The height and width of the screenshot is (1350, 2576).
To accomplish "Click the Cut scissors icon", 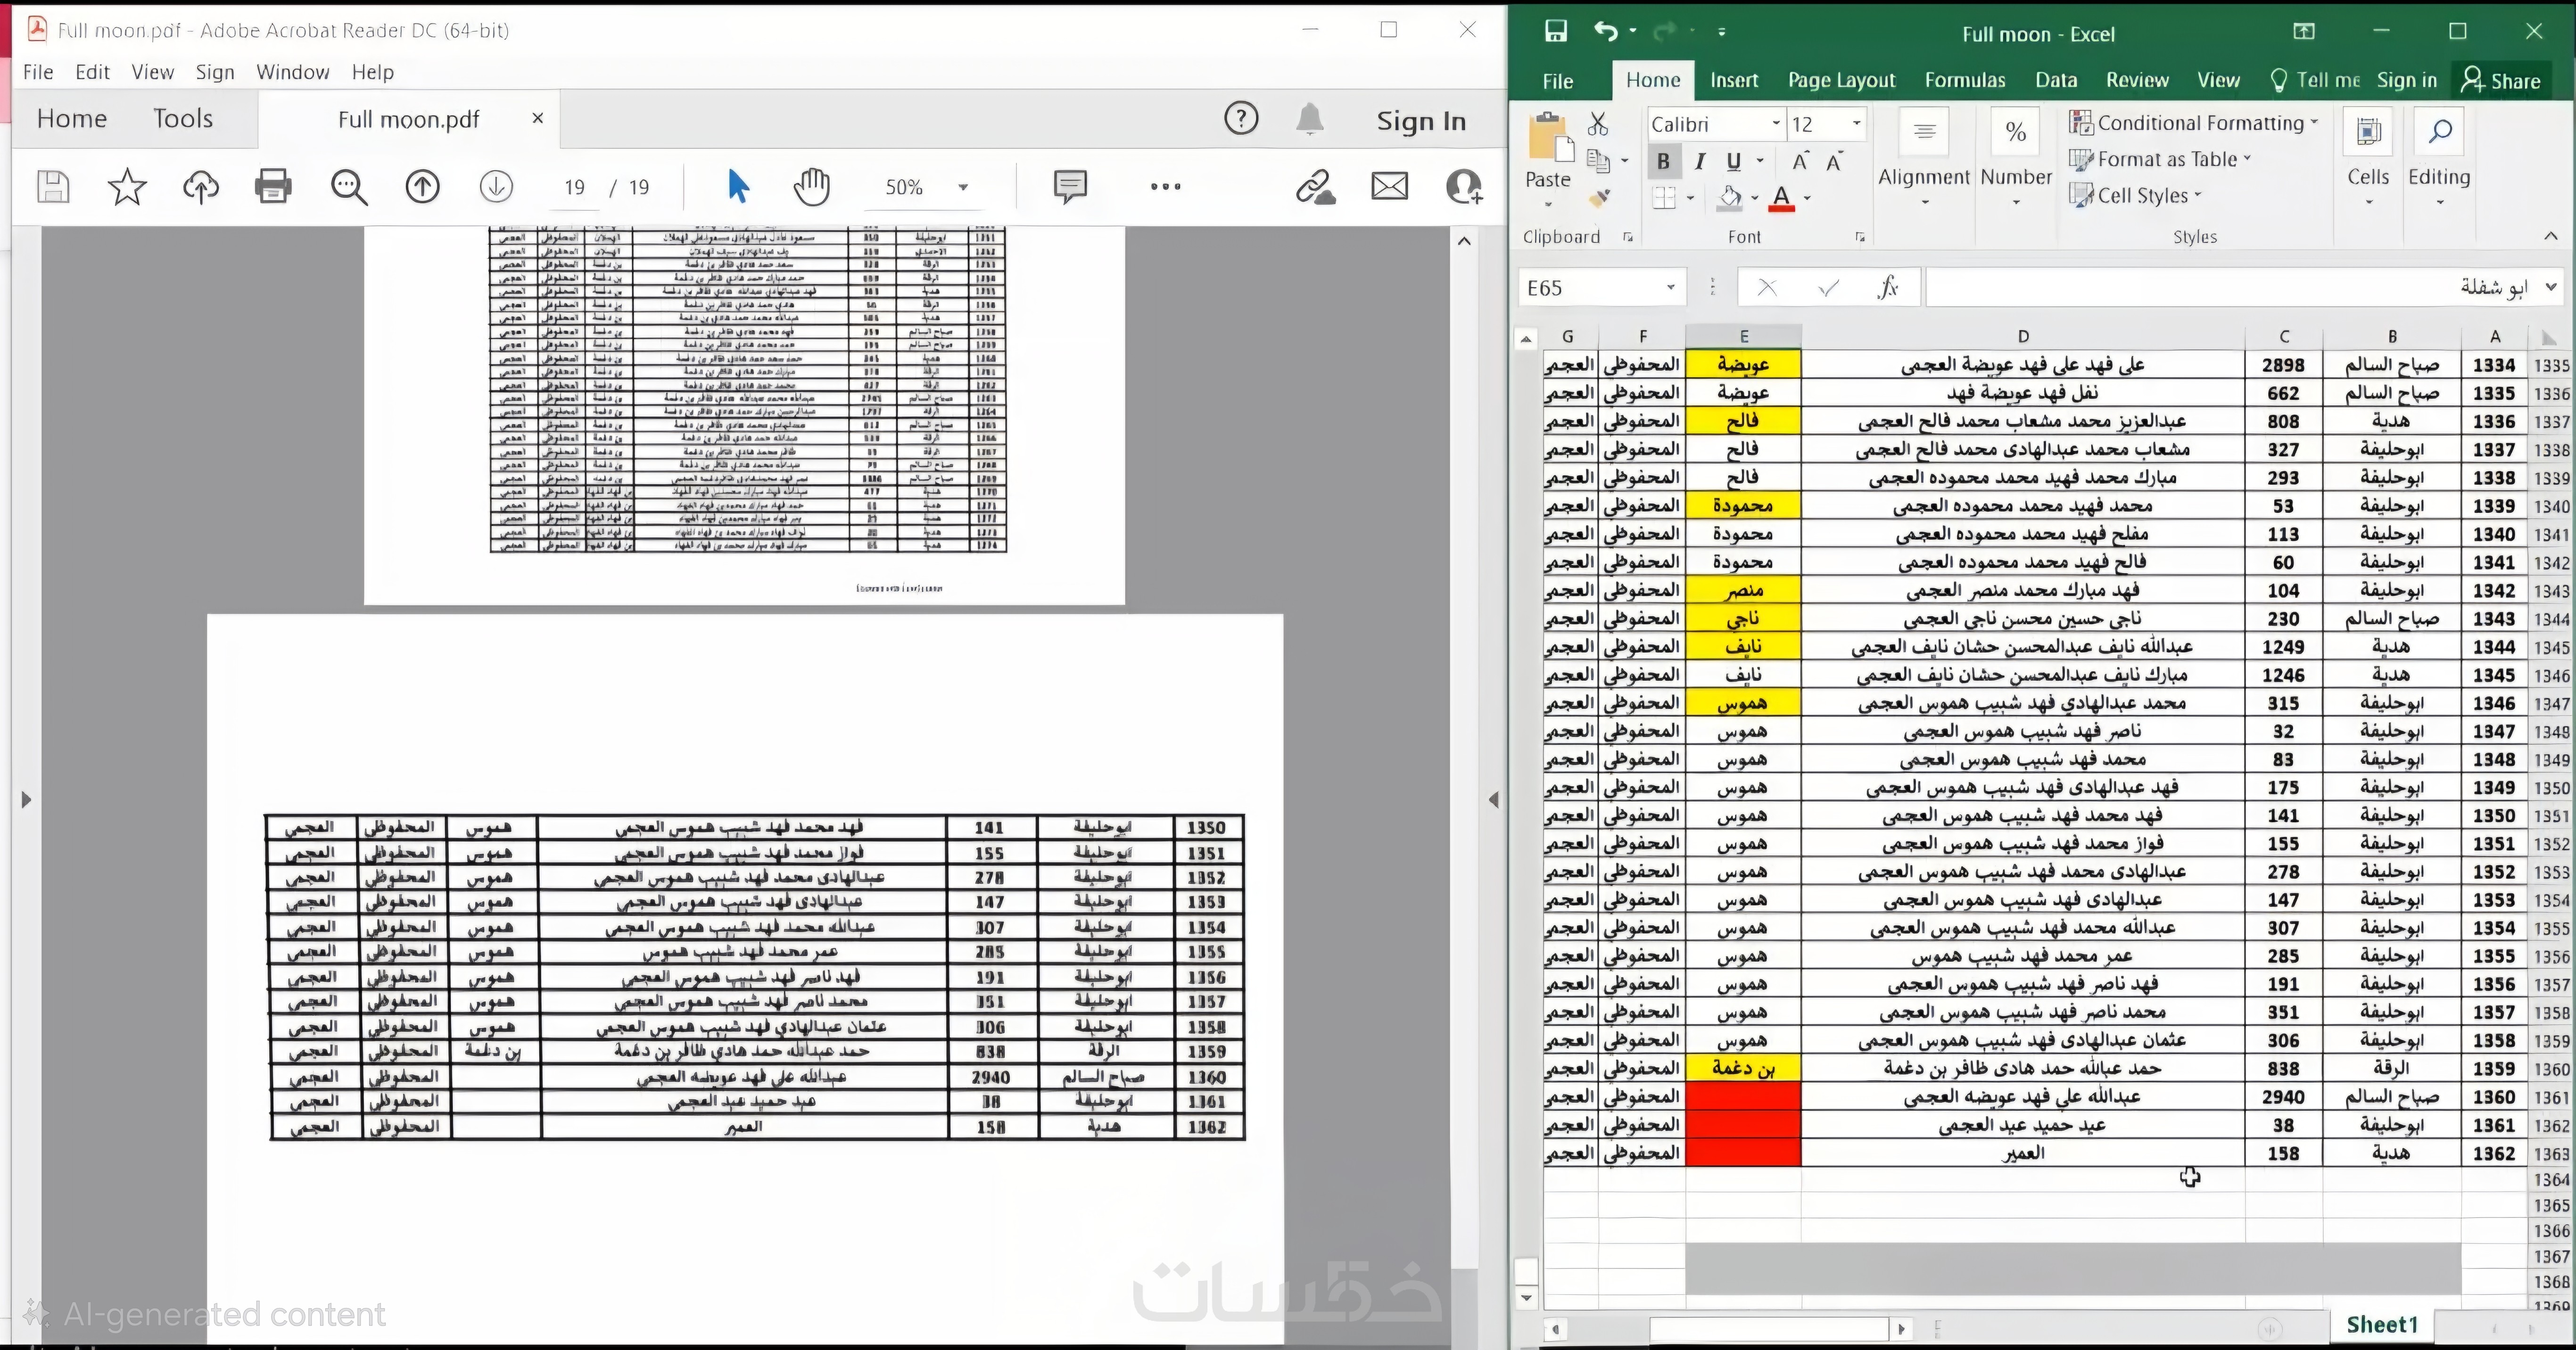I will coord(1598,124).
